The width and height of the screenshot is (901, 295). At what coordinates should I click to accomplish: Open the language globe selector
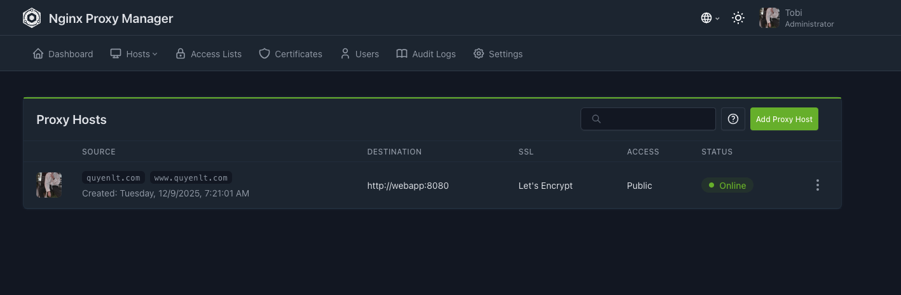(710, 18)
